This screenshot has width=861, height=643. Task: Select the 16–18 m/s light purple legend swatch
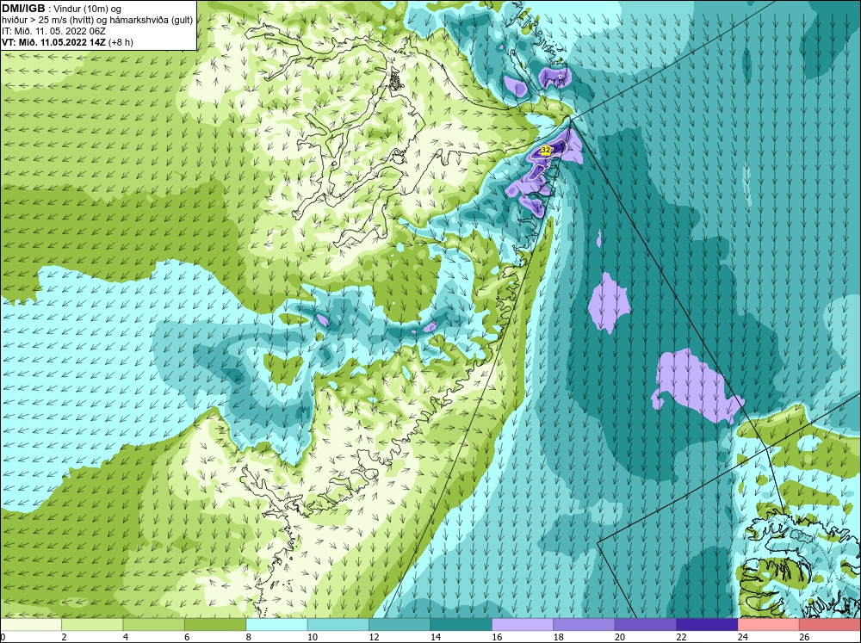point(523,625)
